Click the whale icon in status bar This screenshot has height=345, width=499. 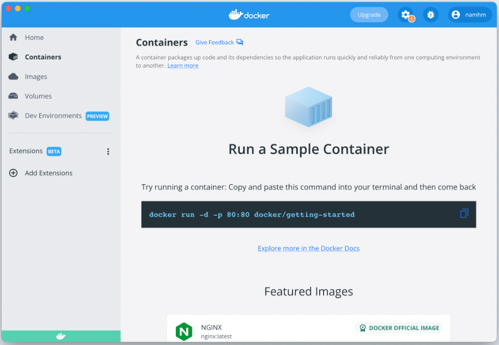pos(61,336)
